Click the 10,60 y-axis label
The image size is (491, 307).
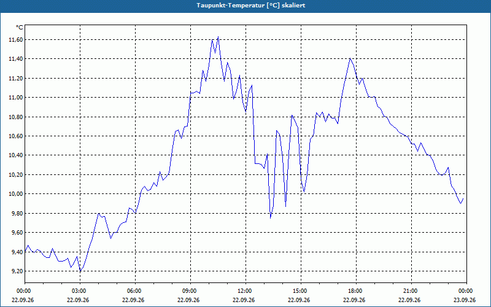click(x=16, y=136)
